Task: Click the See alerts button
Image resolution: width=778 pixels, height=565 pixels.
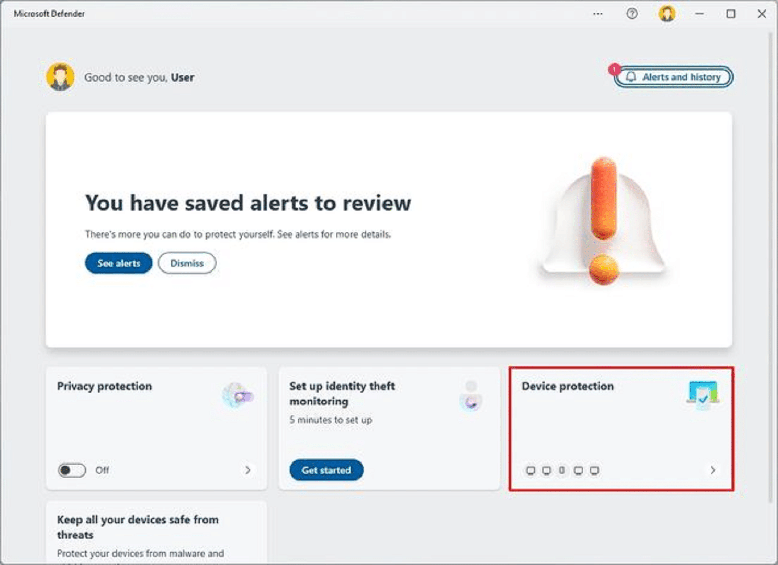Action: coord(119,263)
